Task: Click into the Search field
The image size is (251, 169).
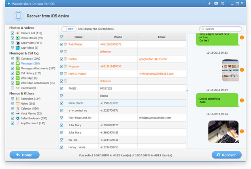Action: (220, 29)
